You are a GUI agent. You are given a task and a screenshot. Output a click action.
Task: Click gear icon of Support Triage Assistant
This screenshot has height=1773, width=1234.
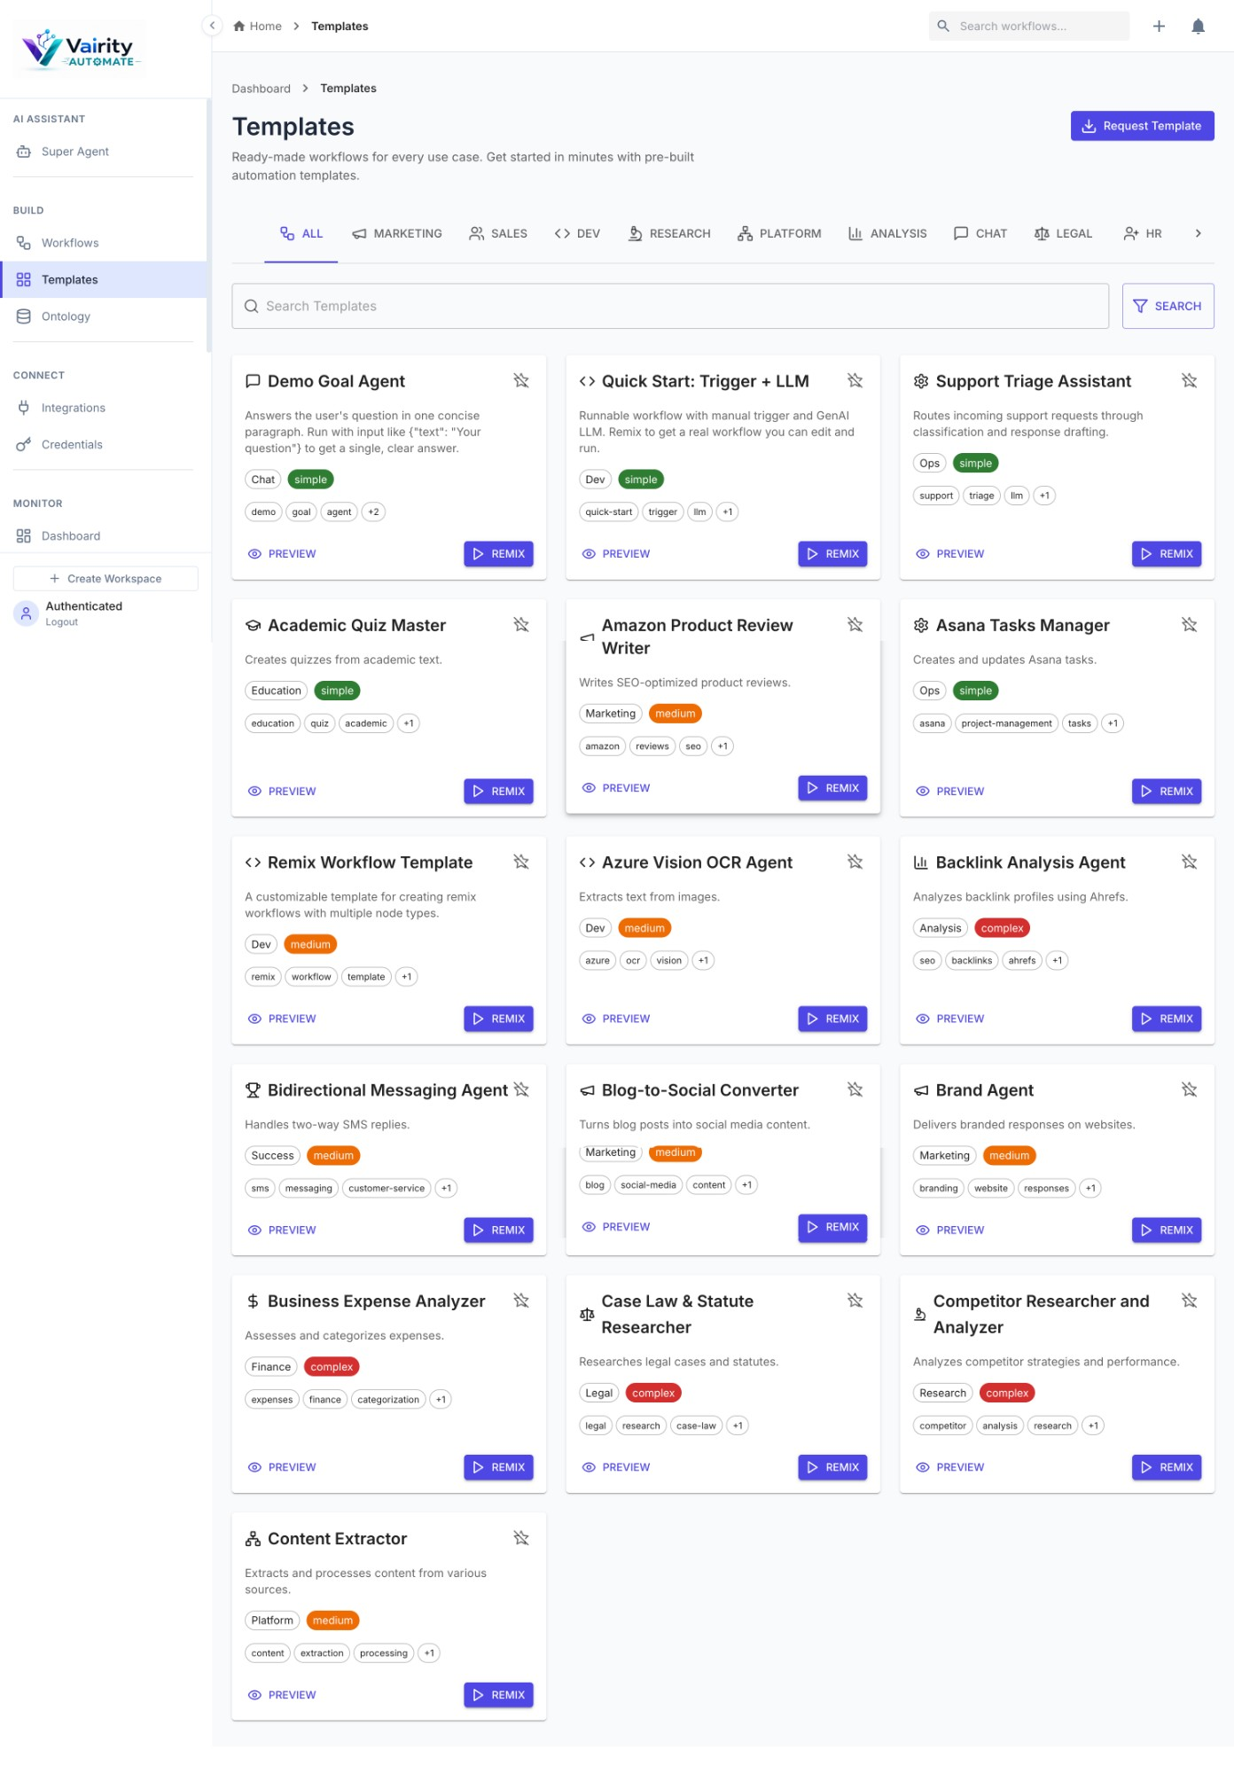point(921,381)
